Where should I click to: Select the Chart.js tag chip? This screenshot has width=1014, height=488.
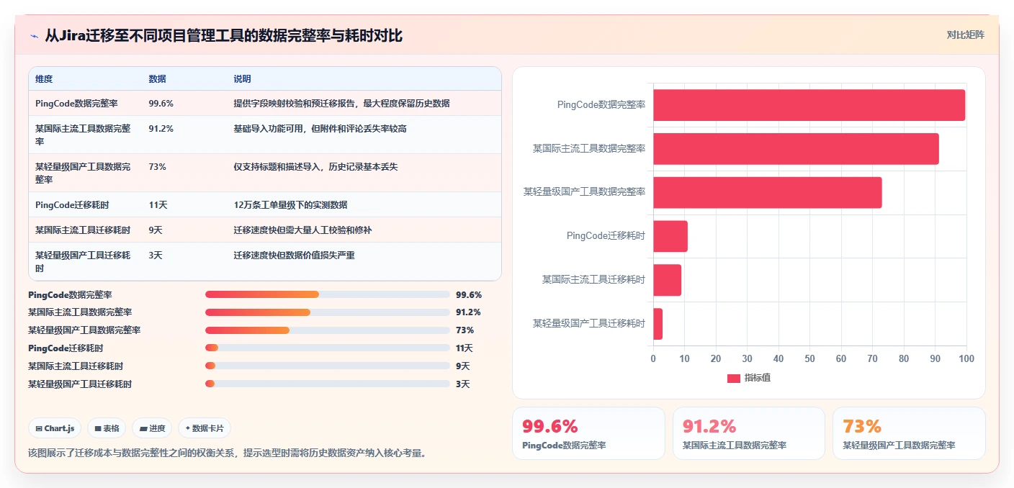pos(55,428)
